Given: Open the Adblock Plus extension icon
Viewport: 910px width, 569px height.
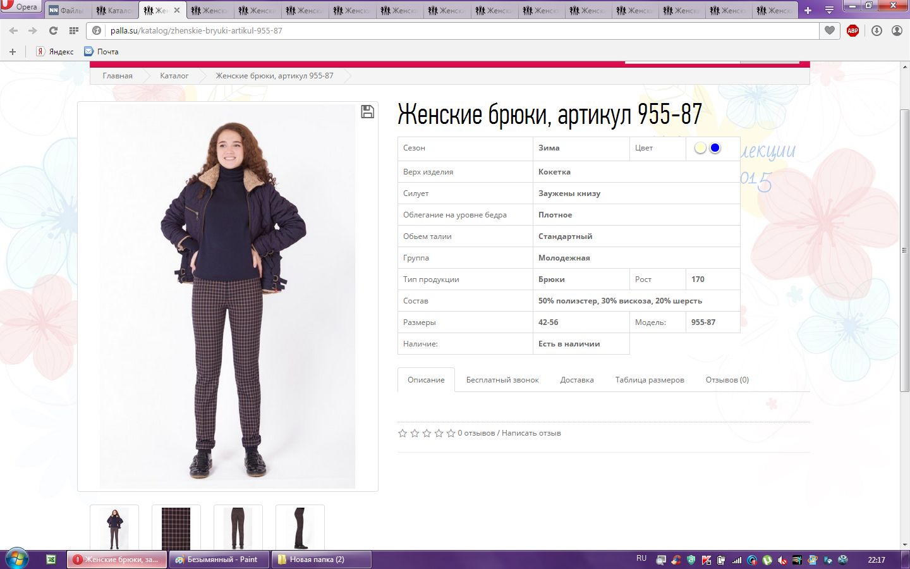Looking at the screenshot, I should click(852, 30).
